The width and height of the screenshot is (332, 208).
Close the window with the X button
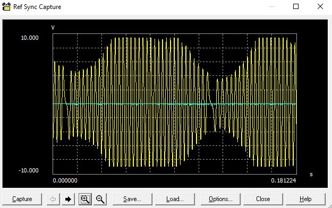click(320, 6)
